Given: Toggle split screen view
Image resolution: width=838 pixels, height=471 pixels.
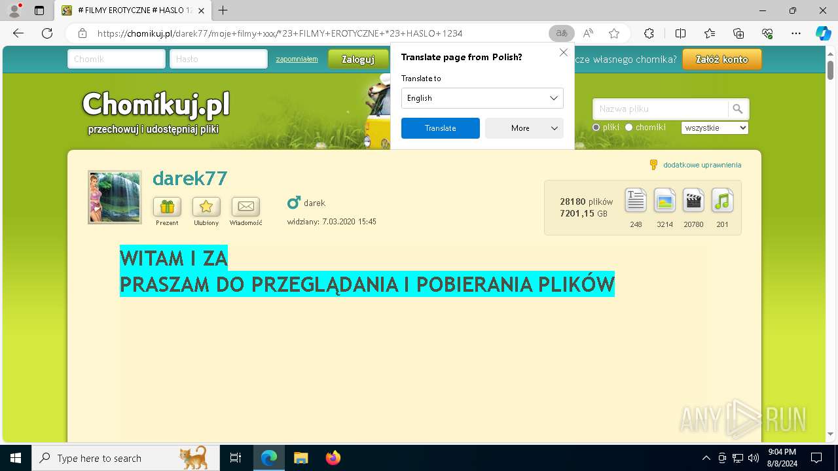Looking at the screenshot, I should point(680,33).
